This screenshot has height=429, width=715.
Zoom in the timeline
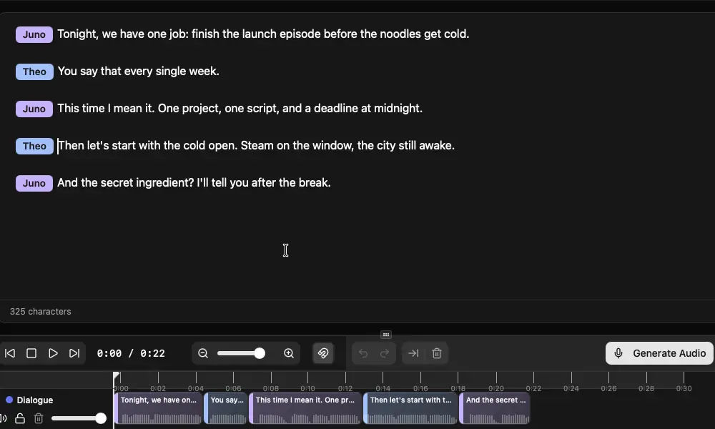tap(289, 353)
